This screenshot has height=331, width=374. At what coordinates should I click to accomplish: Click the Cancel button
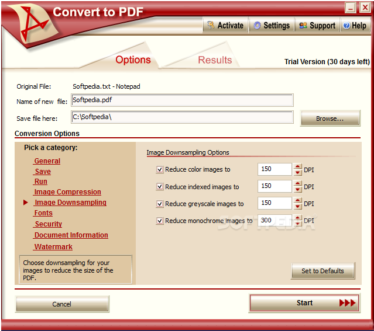pyautogui.click(x=62, y=304)
